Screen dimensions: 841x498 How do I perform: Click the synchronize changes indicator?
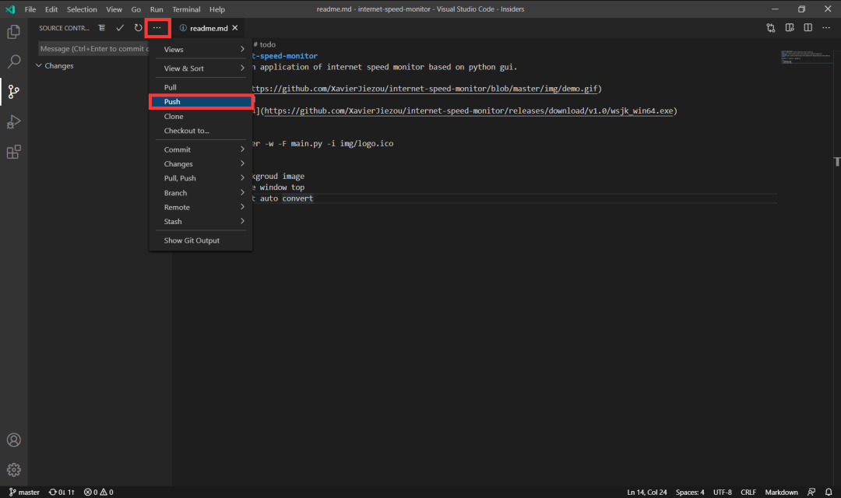[x=62, y=492]
